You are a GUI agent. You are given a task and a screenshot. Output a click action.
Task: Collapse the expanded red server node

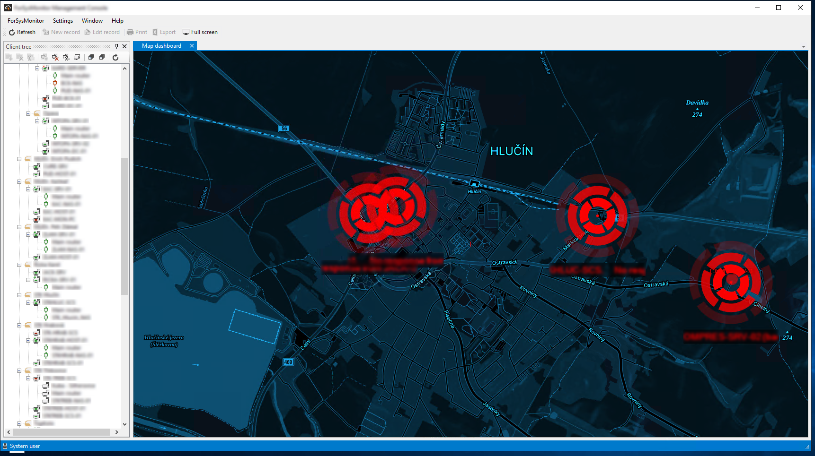point(28,378)
